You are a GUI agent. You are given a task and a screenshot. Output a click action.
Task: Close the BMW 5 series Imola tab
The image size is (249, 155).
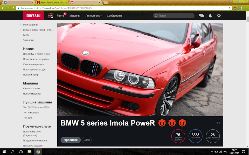click(66, 3)
